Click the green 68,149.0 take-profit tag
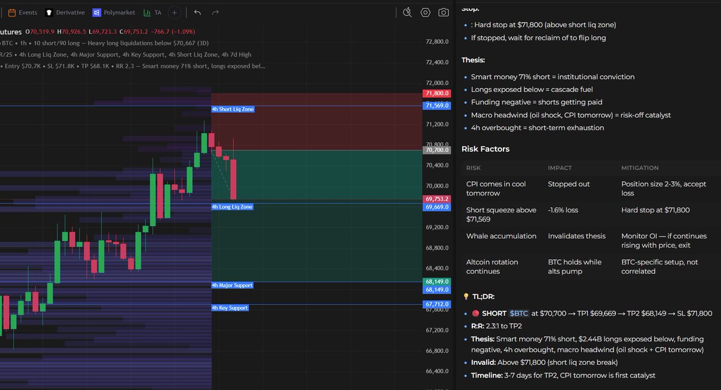 click(437, 281)
